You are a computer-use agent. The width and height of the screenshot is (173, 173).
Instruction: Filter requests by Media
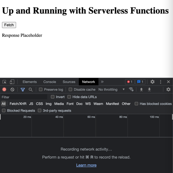point(59,104)
